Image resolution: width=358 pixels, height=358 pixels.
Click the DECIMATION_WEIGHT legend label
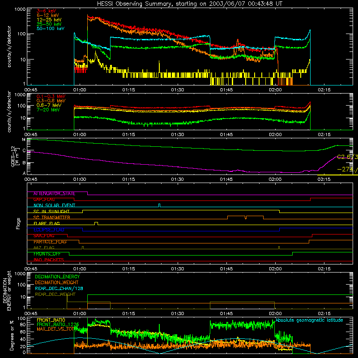57,282
